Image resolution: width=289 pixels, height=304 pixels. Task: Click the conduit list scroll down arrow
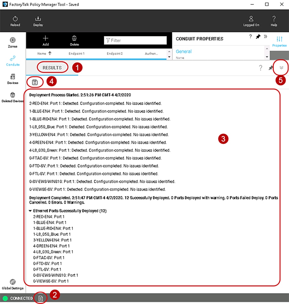(169, 57)
